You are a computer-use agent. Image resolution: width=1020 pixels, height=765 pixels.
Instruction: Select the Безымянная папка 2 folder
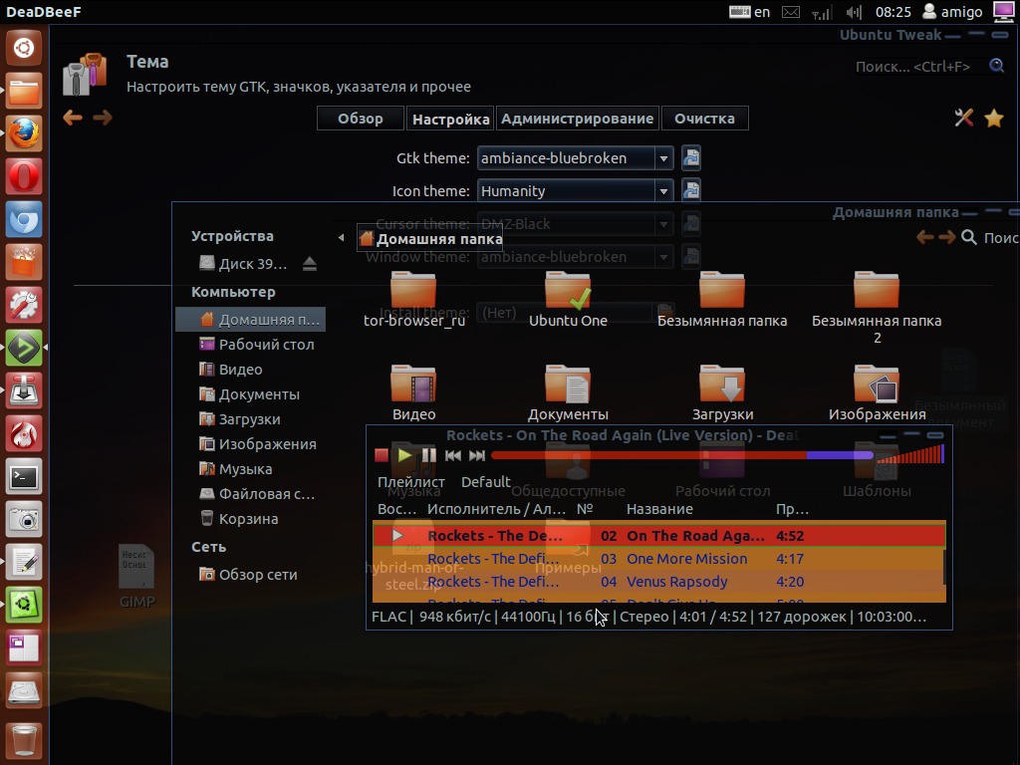pyautogui.click(x=877, y=307)
